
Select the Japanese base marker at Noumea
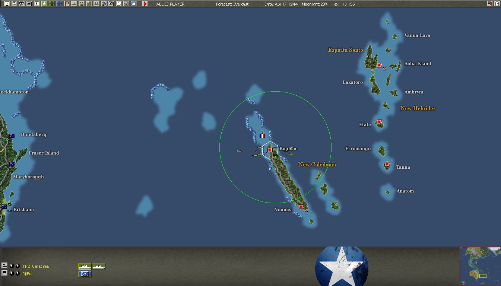pos(301,207)
